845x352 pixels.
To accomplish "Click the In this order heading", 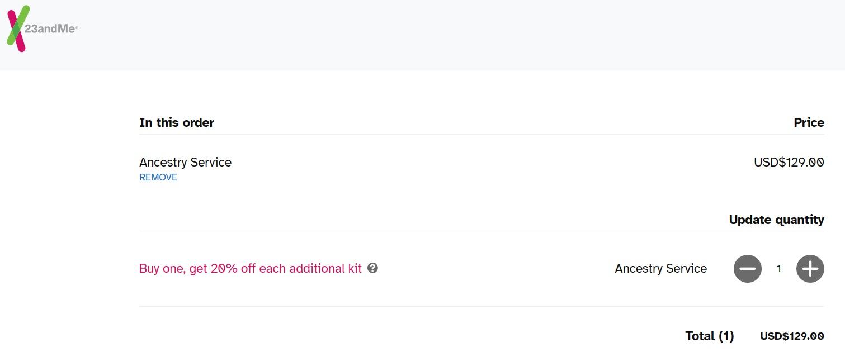I will pyautogui.click(x=177, y=122).
